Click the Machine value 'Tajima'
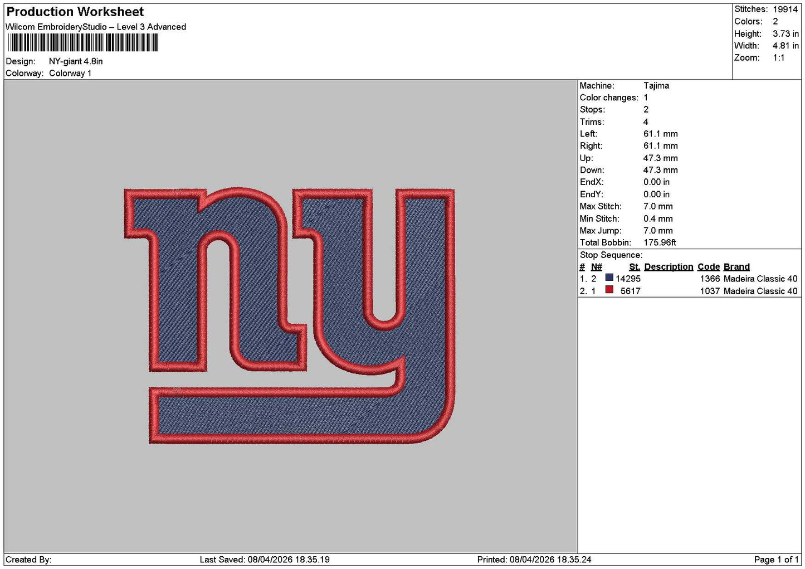 [x=656, y=86]
